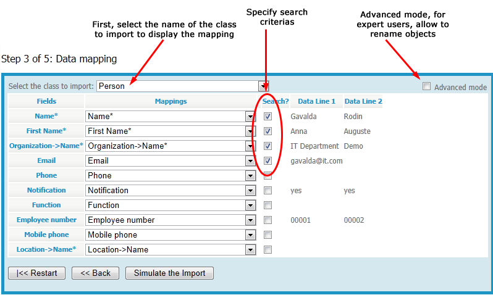Check the Search box for Location->Name

268,250
